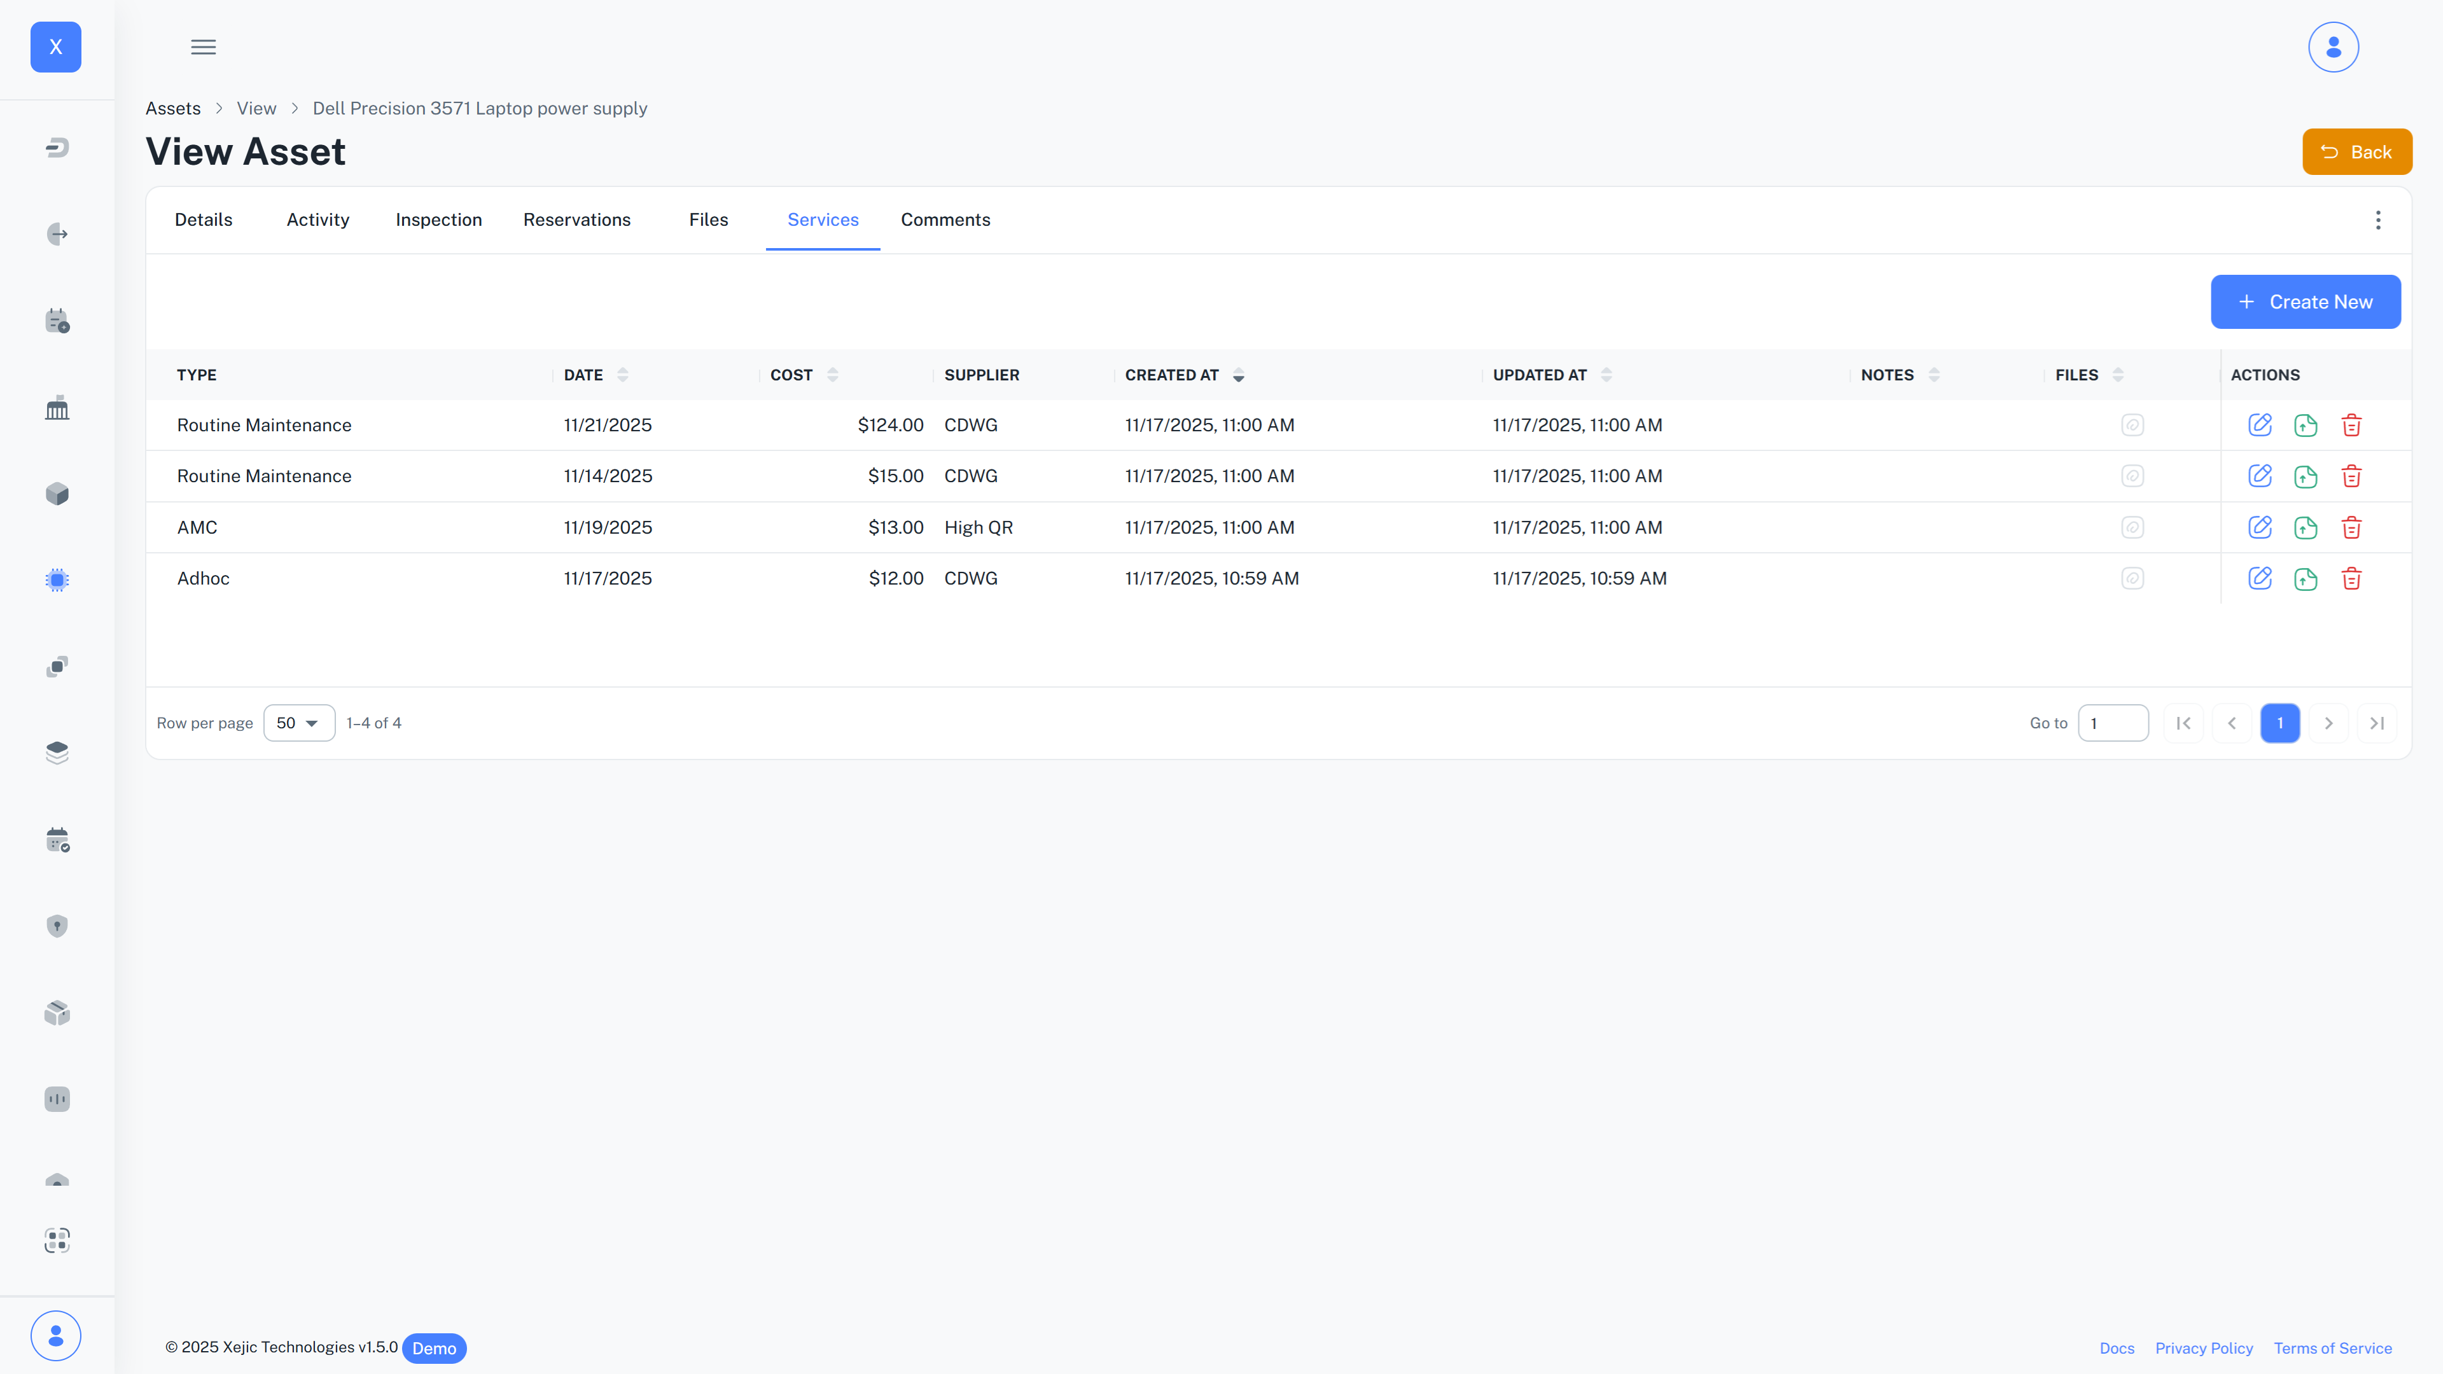This screenshot has height=1374, width=2443.
Task: Open rows per page dropdown showing 50
Action: (298, 723)
